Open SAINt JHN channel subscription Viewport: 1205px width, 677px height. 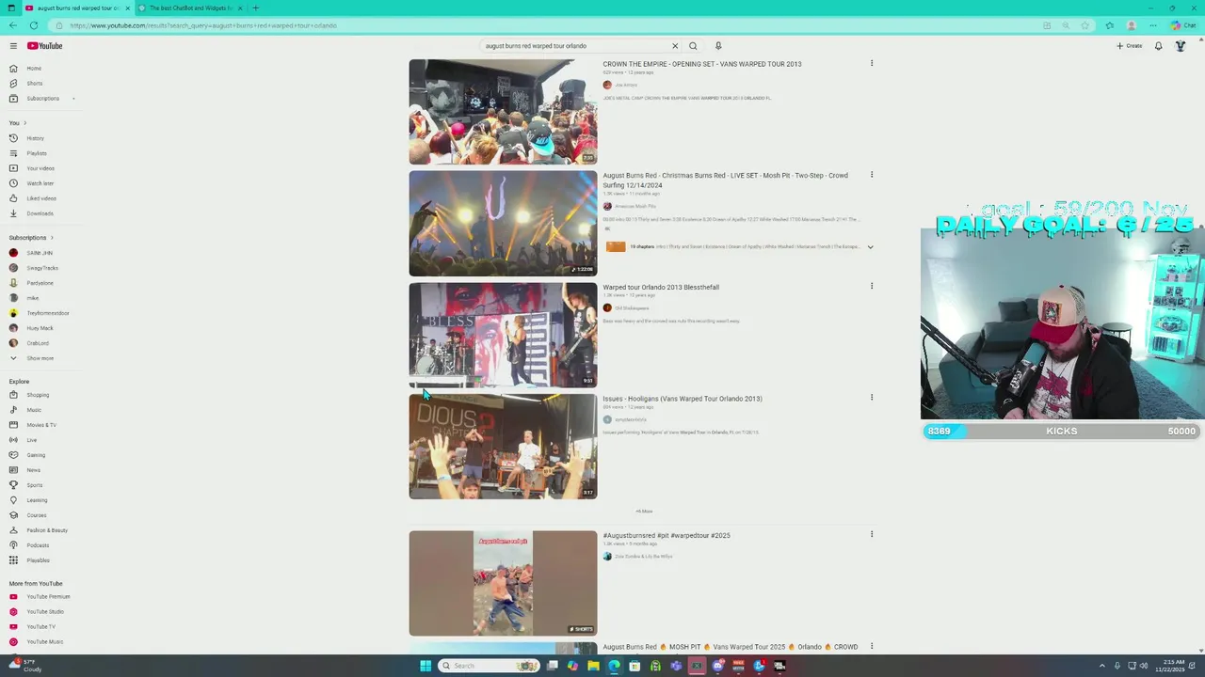(40, 253)
